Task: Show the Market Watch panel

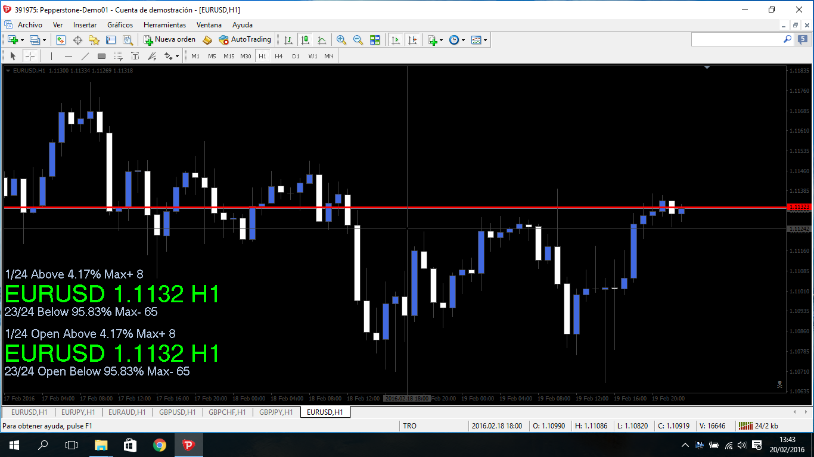Action: coord(60,40)
